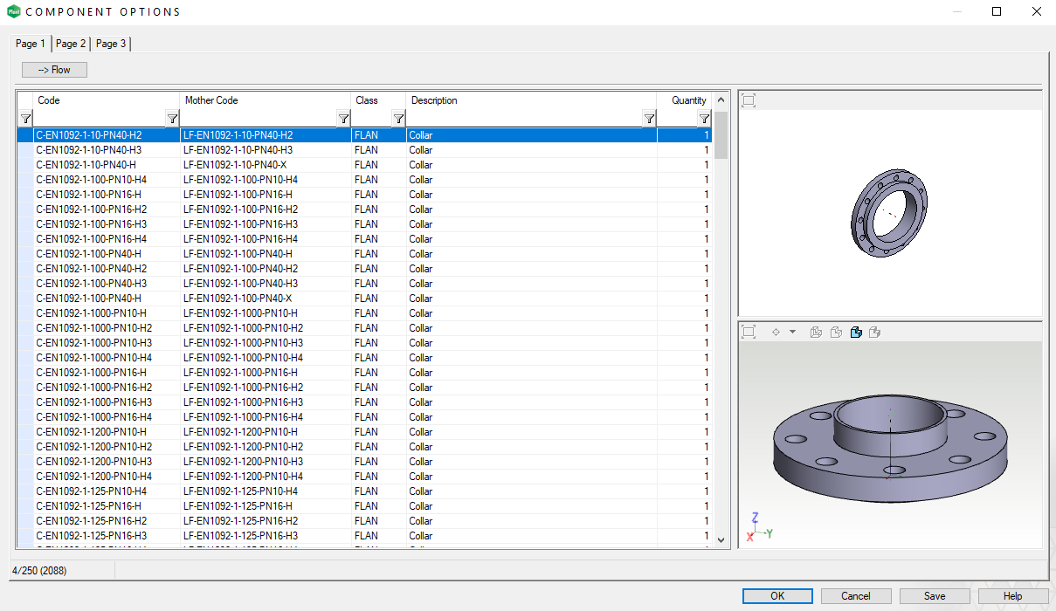Select the shaded-with-edges display mode icon

point(875,332)
